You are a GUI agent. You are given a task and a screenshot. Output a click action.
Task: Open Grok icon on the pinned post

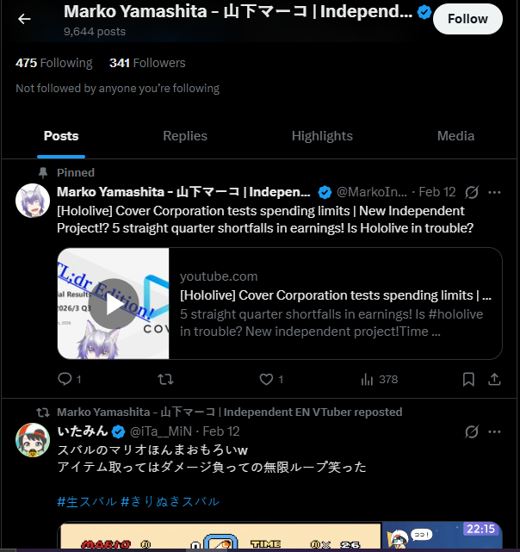(472, 192)
